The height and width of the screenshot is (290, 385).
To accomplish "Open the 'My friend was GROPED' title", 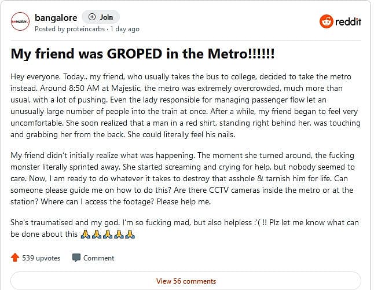I will tap(142, 54).
